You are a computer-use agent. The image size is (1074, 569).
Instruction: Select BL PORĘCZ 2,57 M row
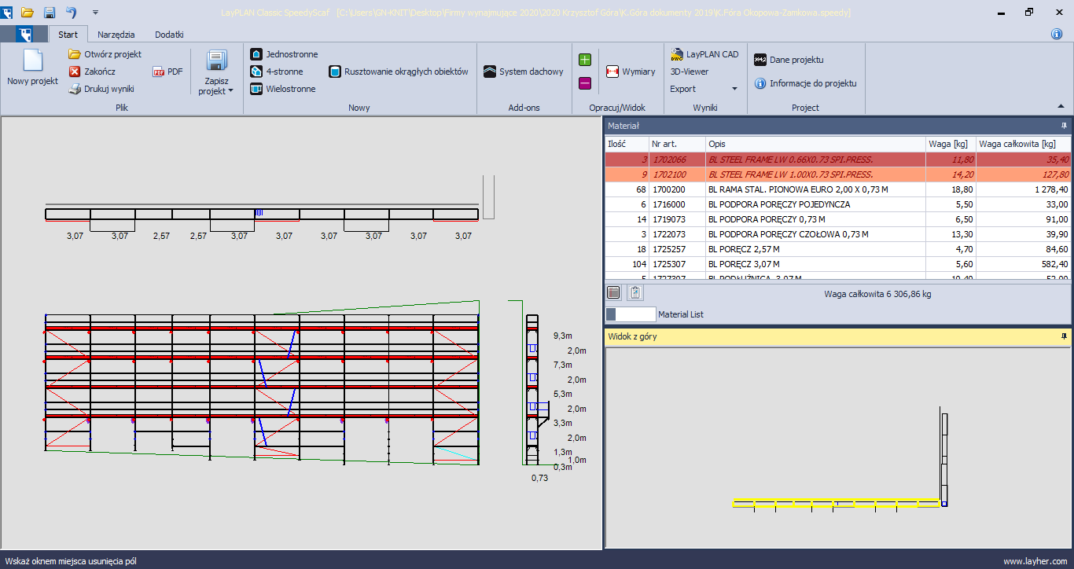click(838, 249)
